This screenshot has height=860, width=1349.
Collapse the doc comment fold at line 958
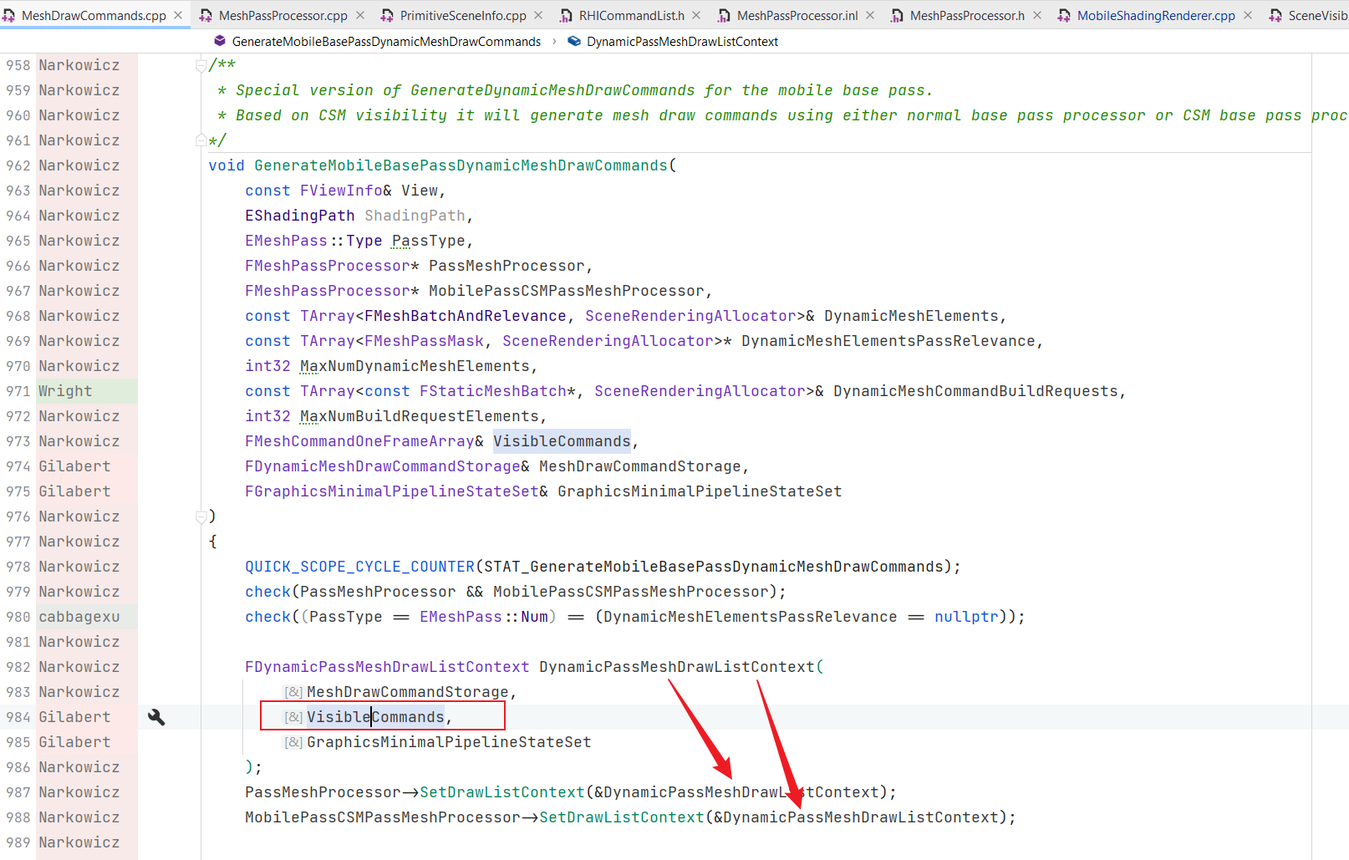(201, 65)
